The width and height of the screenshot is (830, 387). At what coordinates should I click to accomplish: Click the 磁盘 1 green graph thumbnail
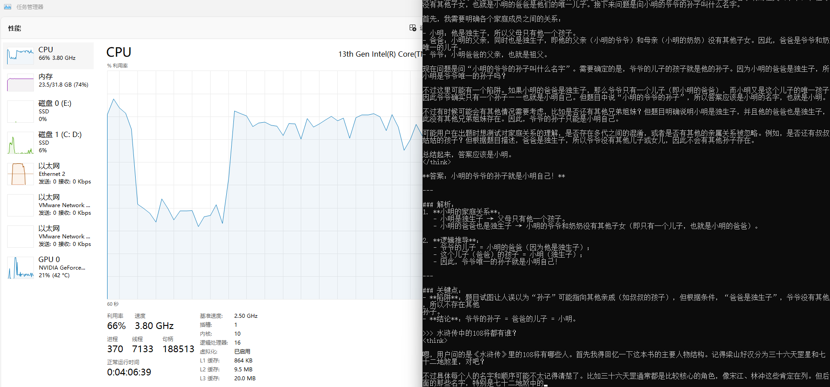click(x=21, y=143)
